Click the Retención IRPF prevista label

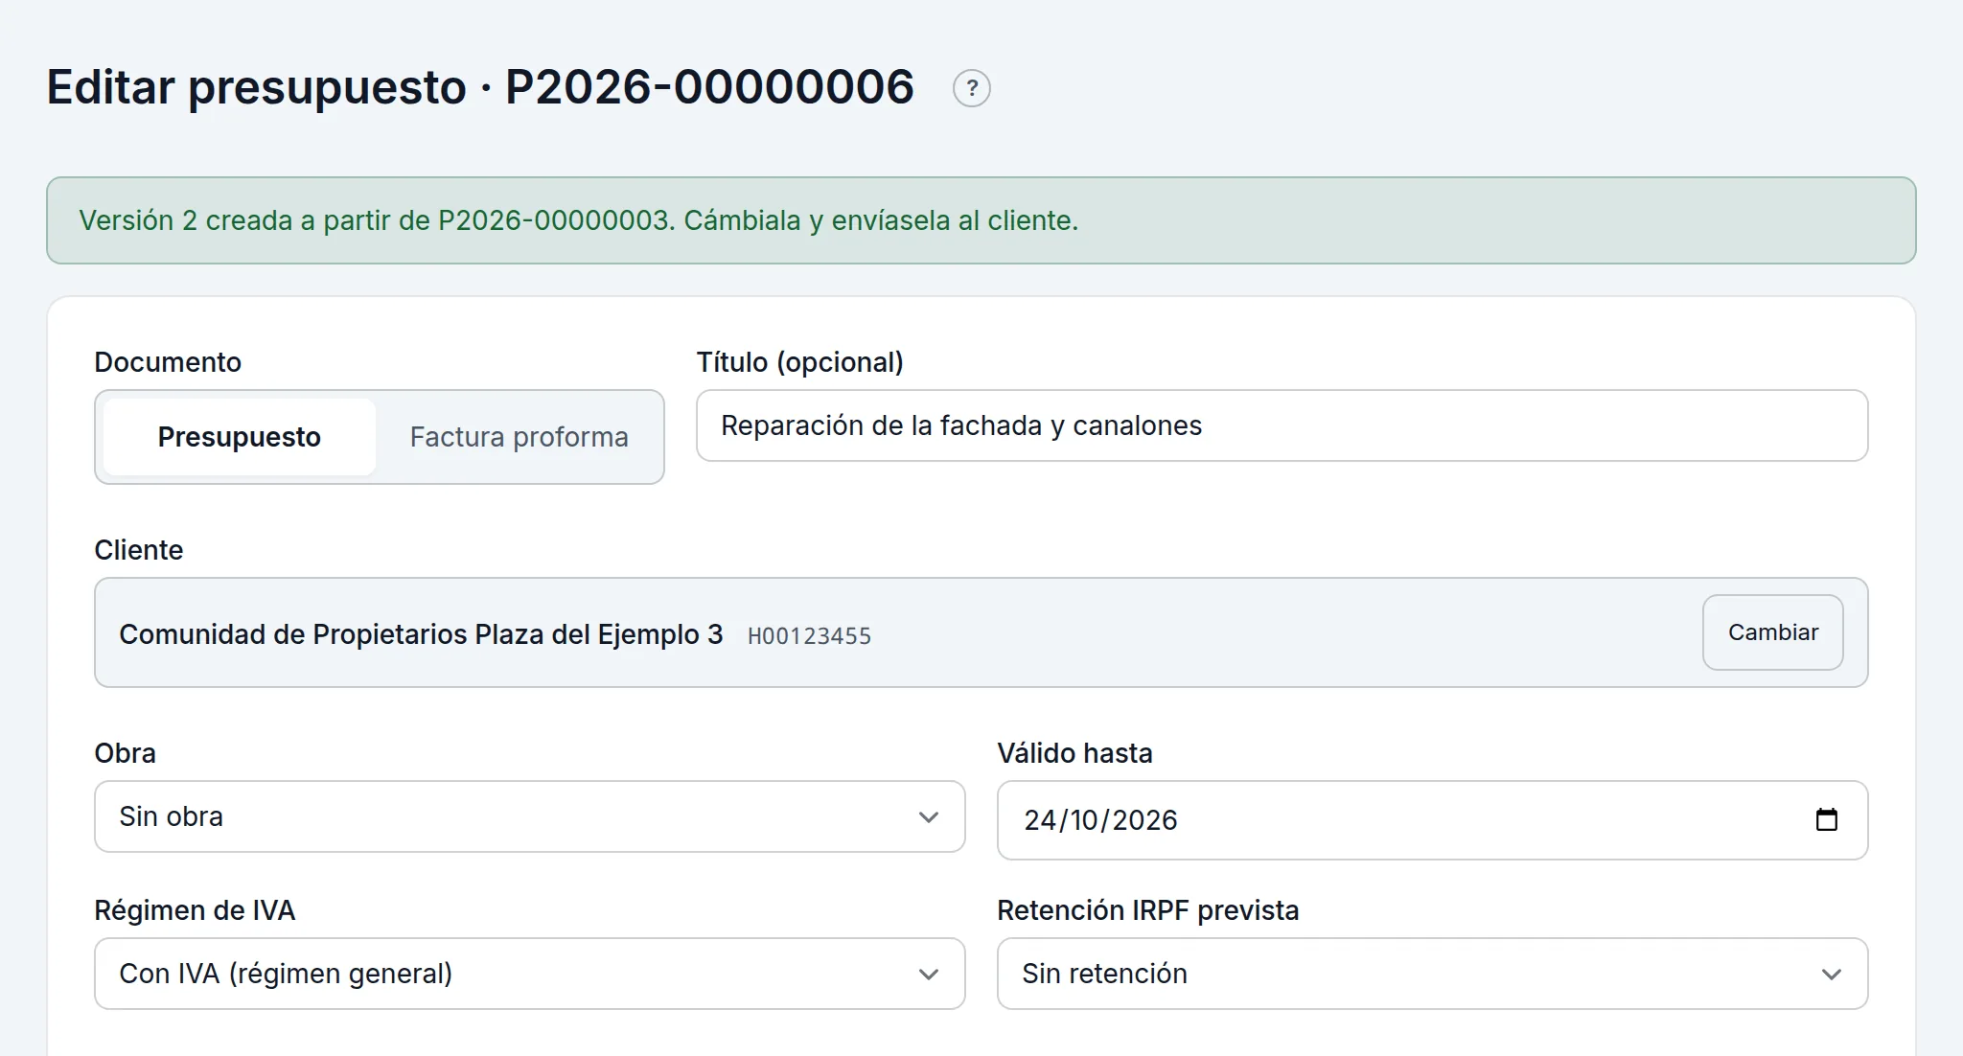click(x=1147, y=910)
